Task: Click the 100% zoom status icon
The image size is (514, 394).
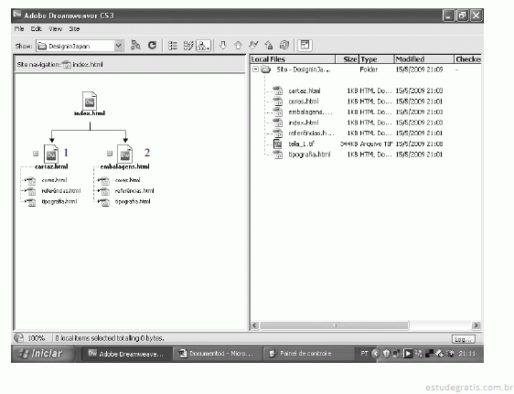Action: (18, 337)
